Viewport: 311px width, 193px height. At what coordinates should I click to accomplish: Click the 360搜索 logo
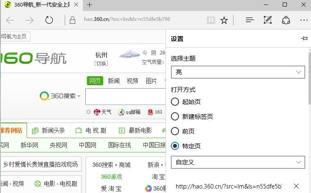click(57, 96)
